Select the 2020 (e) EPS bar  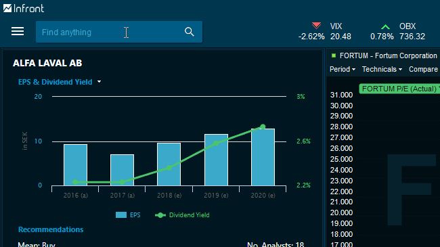tap(263, 157)
